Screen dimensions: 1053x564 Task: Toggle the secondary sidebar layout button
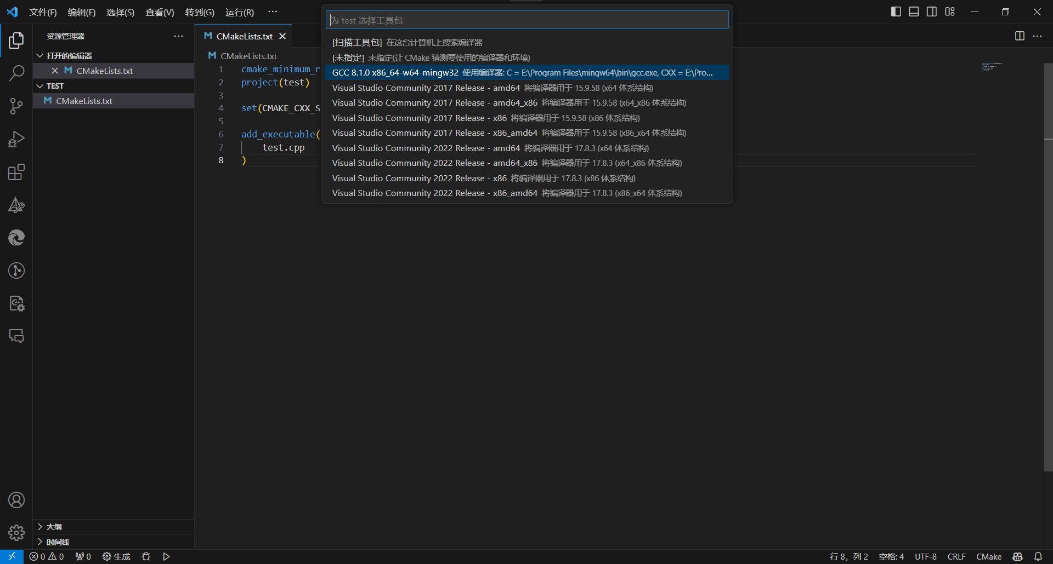click(932, 12)
